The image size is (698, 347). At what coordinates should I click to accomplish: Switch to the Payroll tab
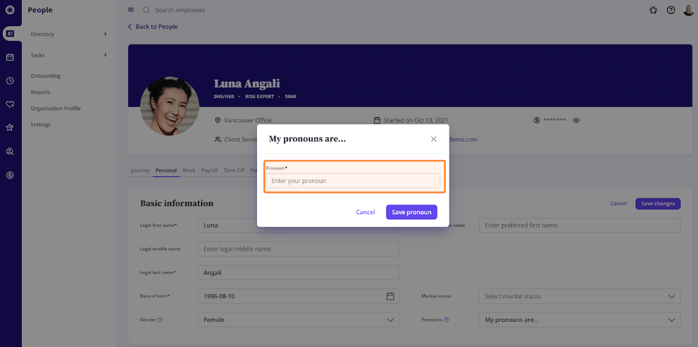click(x=209, y=170)
